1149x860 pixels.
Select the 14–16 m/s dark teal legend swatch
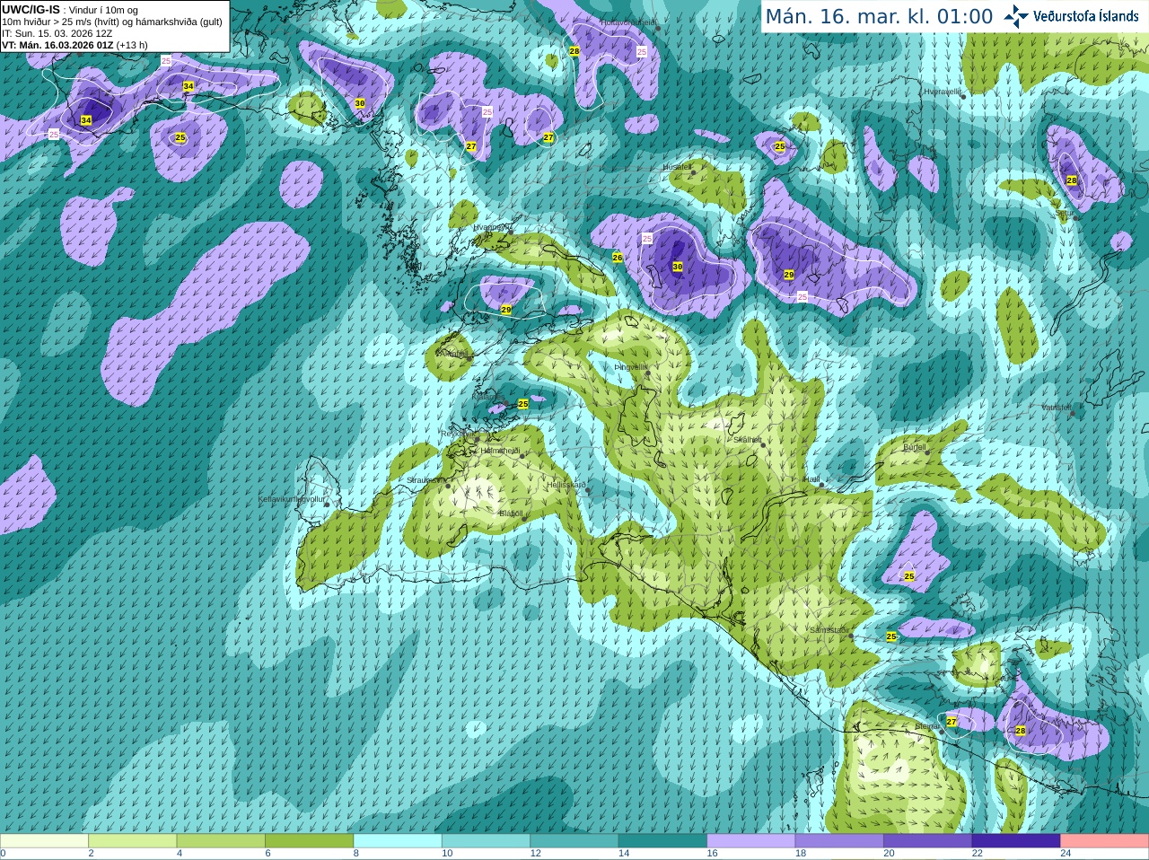662,841
